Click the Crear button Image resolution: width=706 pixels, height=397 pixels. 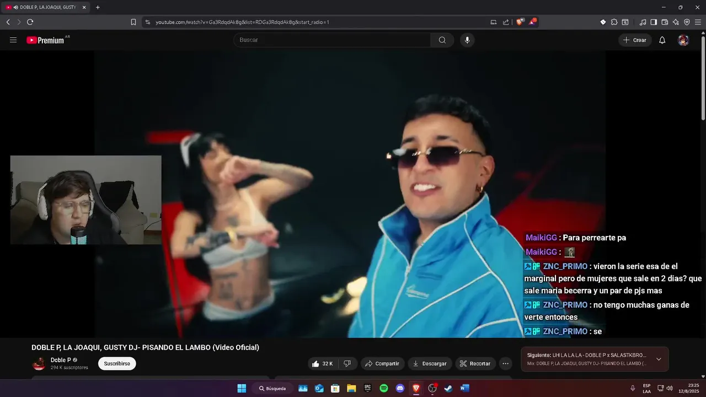pos(635,40)
